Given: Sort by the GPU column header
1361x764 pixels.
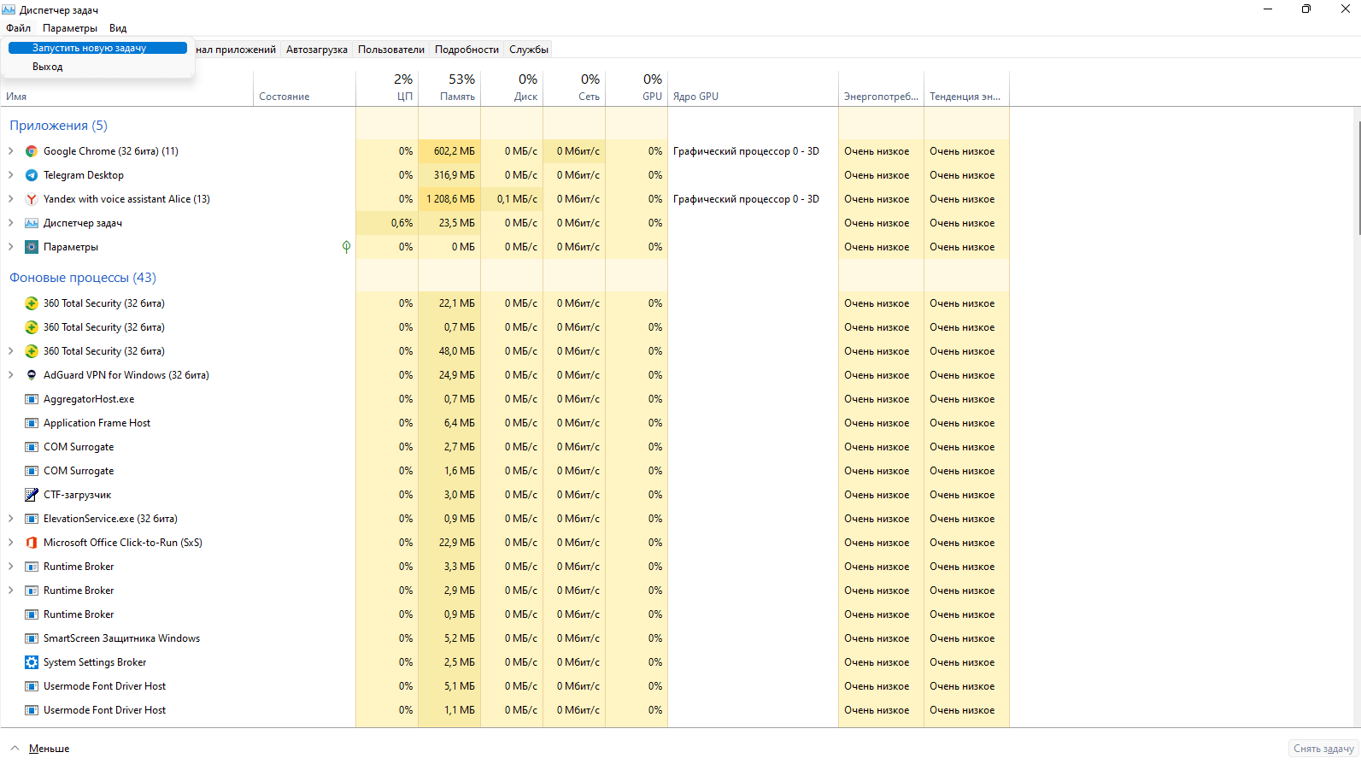Looking at the screenshot, I should (x=637, y=89).
